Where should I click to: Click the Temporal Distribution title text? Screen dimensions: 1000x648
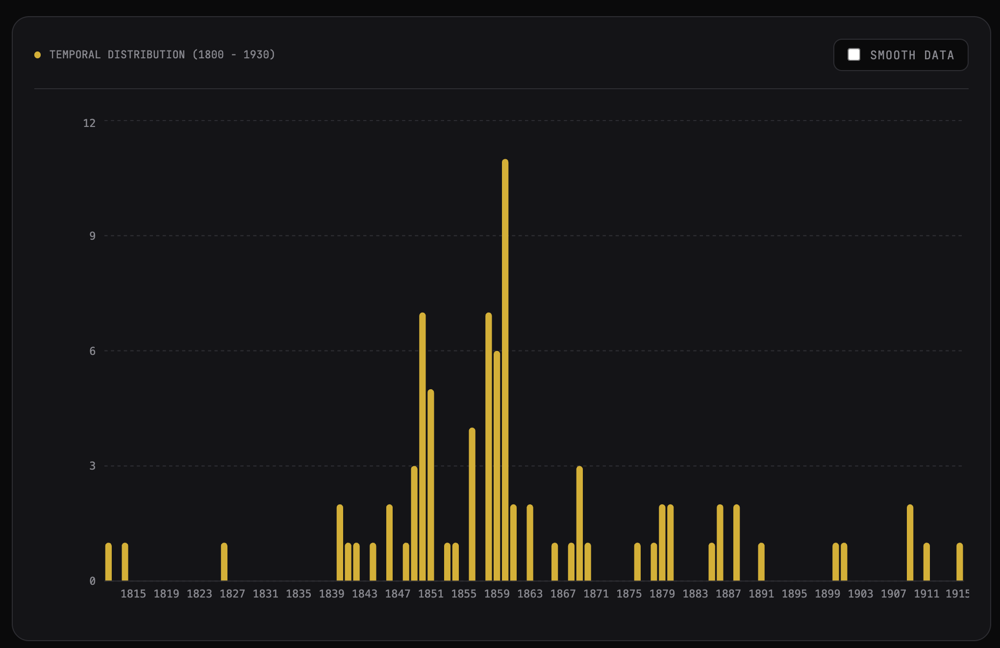162,55
